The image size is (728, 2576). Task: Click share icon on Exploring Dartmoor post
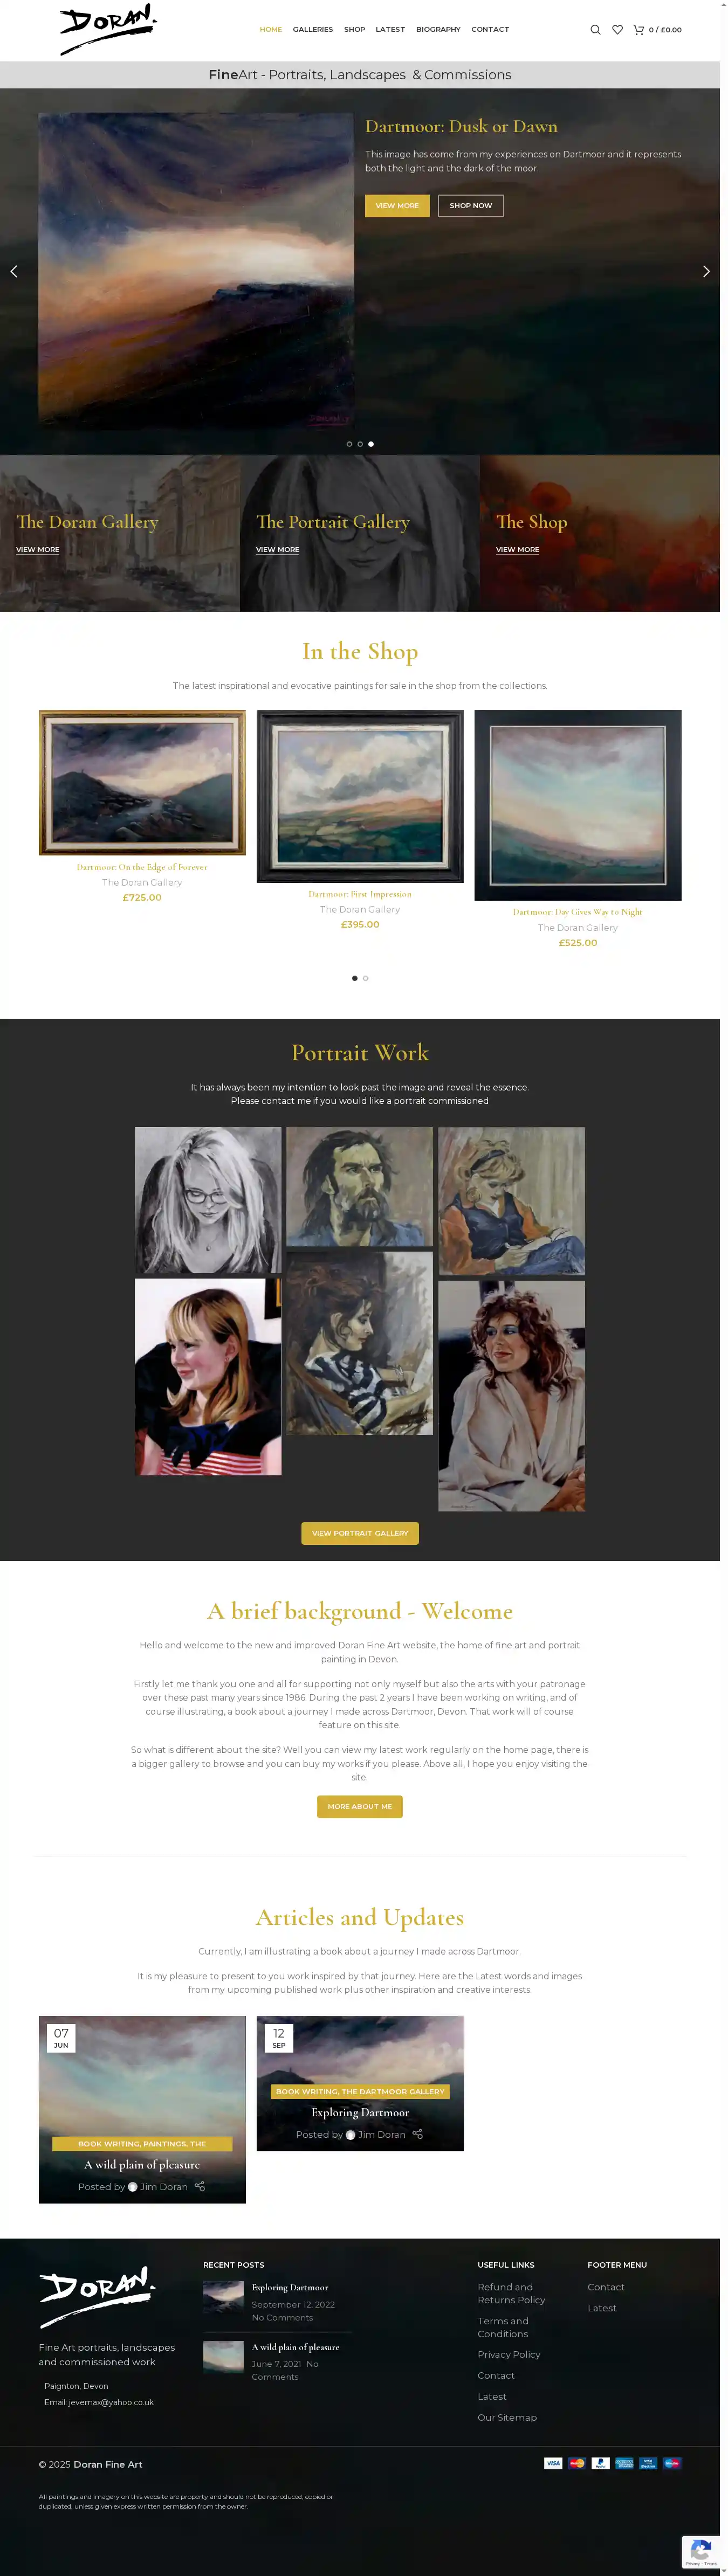point(418,2134)
